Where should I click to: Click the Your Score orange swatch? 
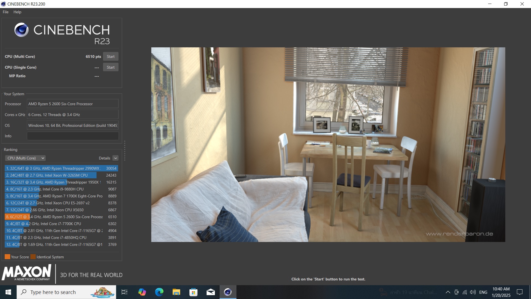pos(7,257)
